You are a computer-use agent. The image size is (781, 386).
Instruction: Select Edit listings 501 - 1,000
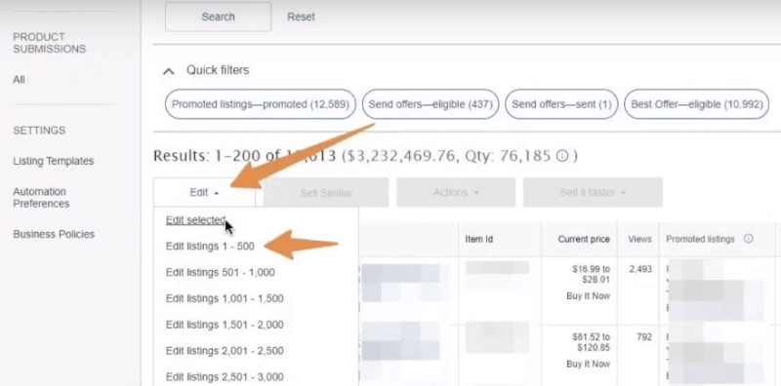(221, 273)
